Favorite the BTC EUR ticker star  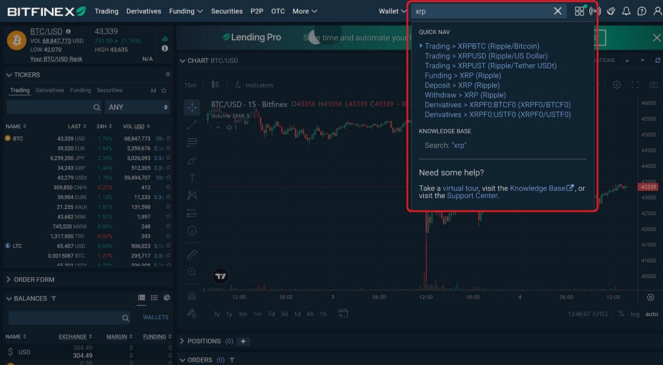coord(168,148)
